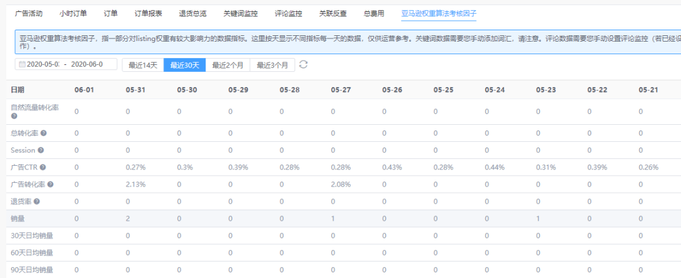
Task: Click the 退货率 row label
Action: point(21,202)
